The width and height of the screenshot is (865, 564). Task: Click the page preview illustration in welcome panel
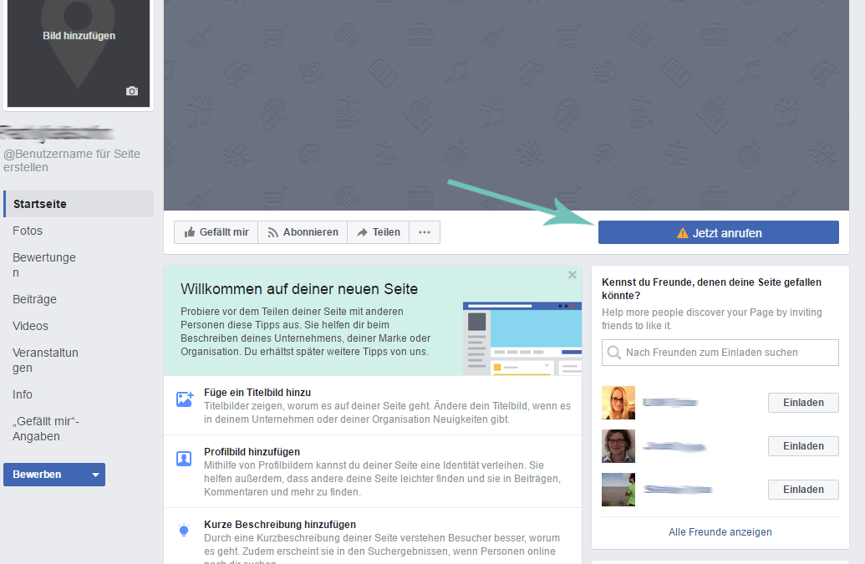click(522, 338)
